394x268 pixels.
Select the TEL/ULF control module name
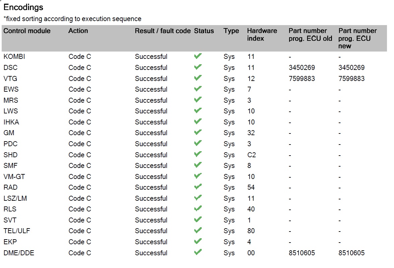point(17,231)
